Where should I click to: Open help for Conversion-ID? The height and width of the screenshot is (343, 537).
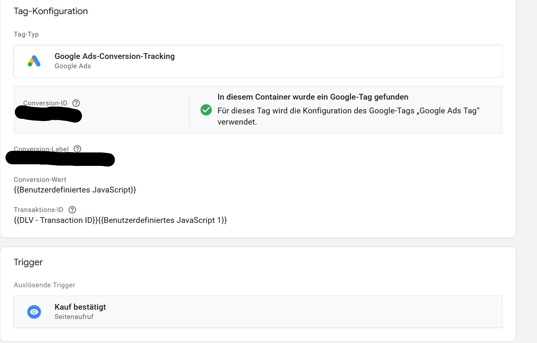coord(76,103)
